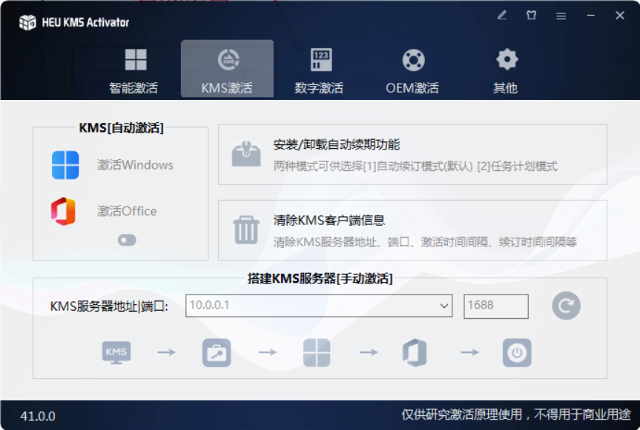Select the key installation icon in workflow diagram

click(216, 353)
